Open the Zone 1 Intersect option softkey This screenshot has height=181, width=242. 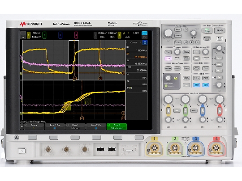click(x=75, y=126)
